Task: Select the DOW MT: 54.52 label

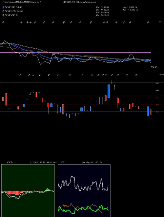Action: pyautogui.click(x=14, y=12)
